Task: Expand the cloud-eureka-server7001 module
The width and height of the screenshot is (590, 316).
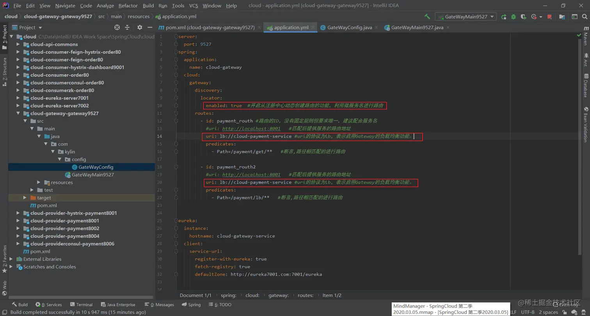Action: [18, 98]
